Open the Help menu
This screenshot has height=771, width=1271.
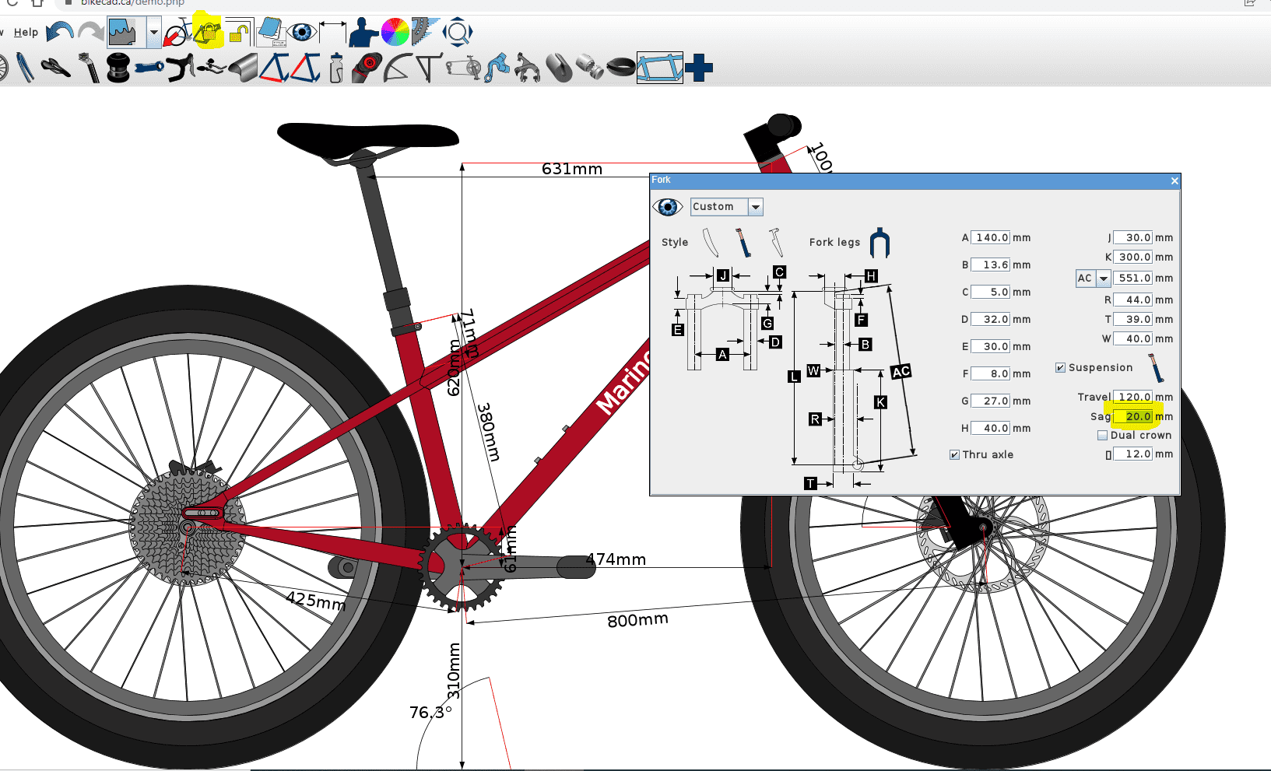(26, 33)
